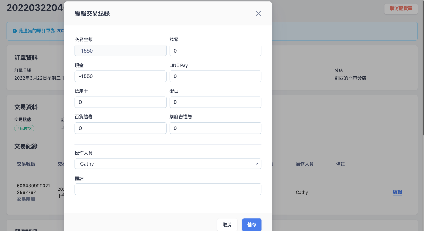
Task: Click the 現金 amount field
Action: point(120,76)
